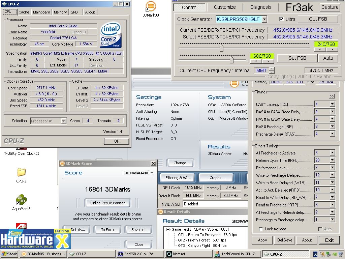Switch to 3DMark05 Business taskbar item
345x259 pixels.
point(43,254)
